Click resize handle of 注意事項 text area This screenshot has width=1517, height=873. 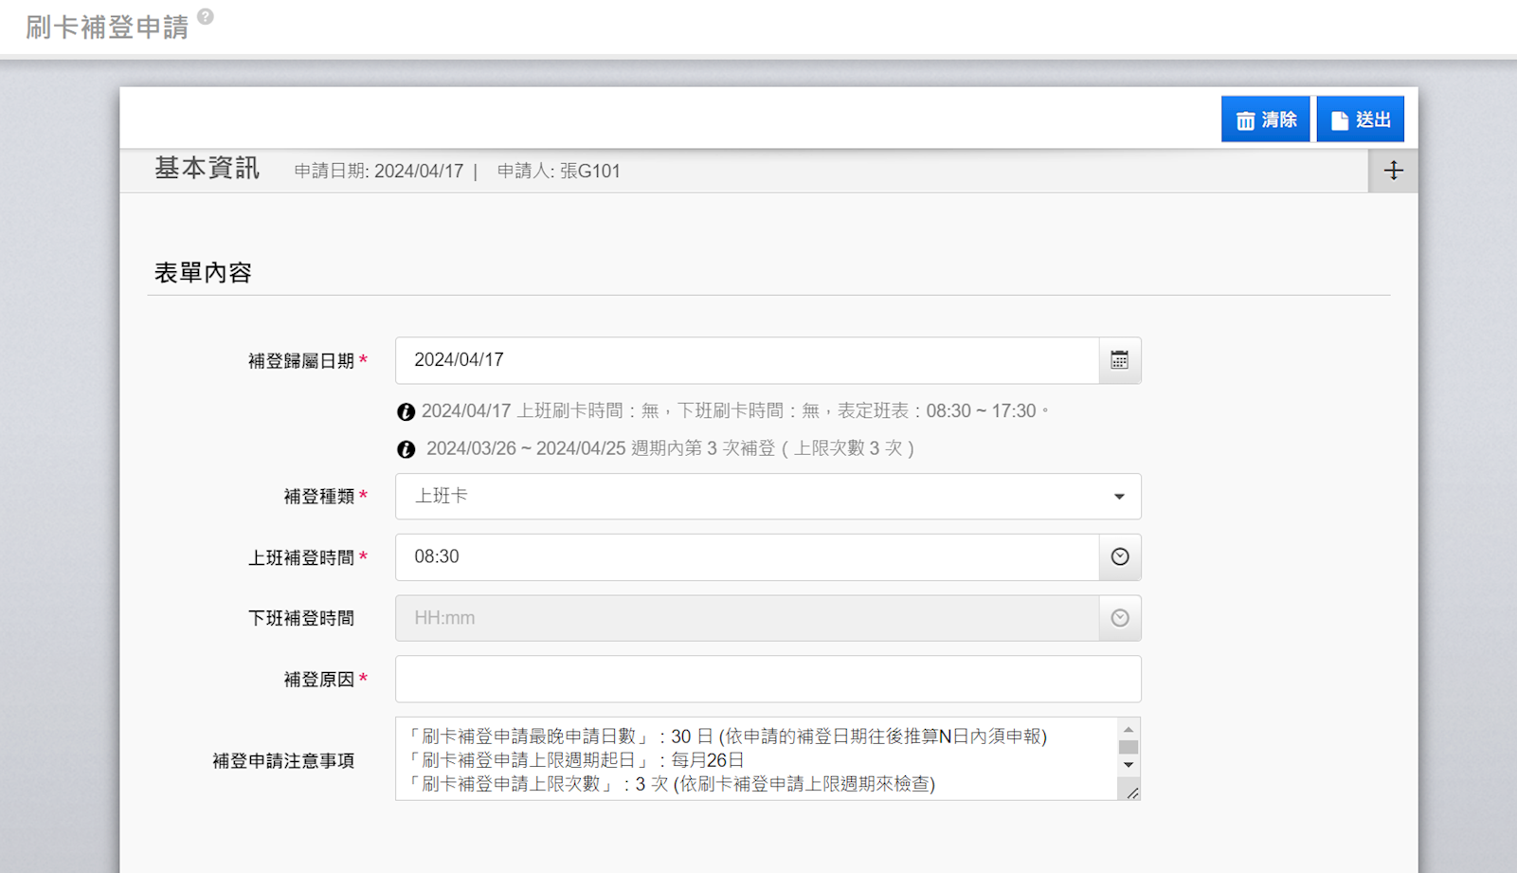pyautogui.click(x=1131, y=792)
